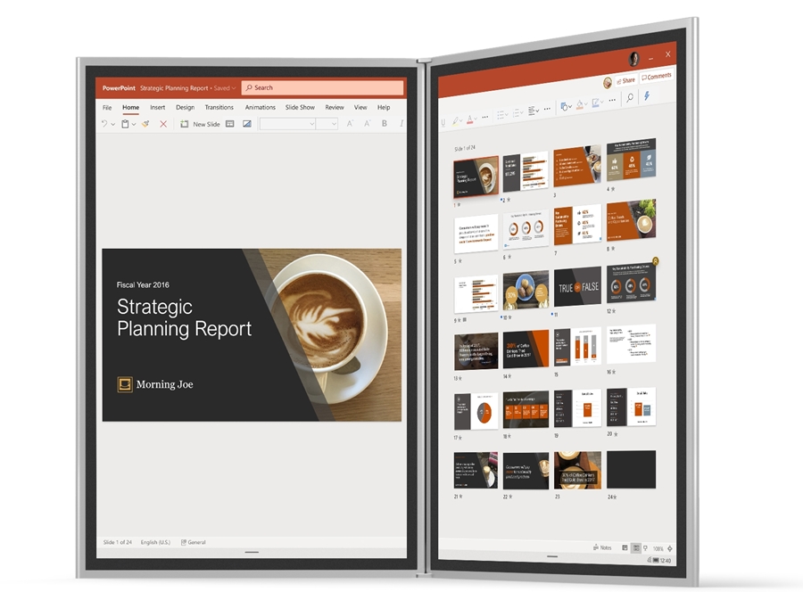
Task: Open the Shapes gallery icon
Action: point(564,107)
